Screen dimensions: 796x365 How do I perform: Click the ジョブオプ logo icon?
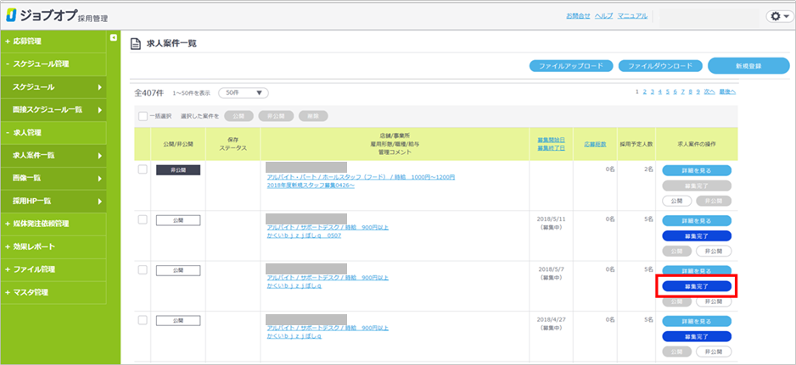(13, 16)
